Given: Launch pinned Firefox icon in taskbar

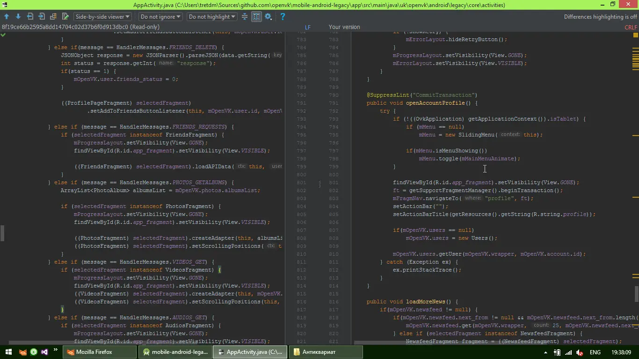Looking at the screenshot, I should tap(23, 352).
